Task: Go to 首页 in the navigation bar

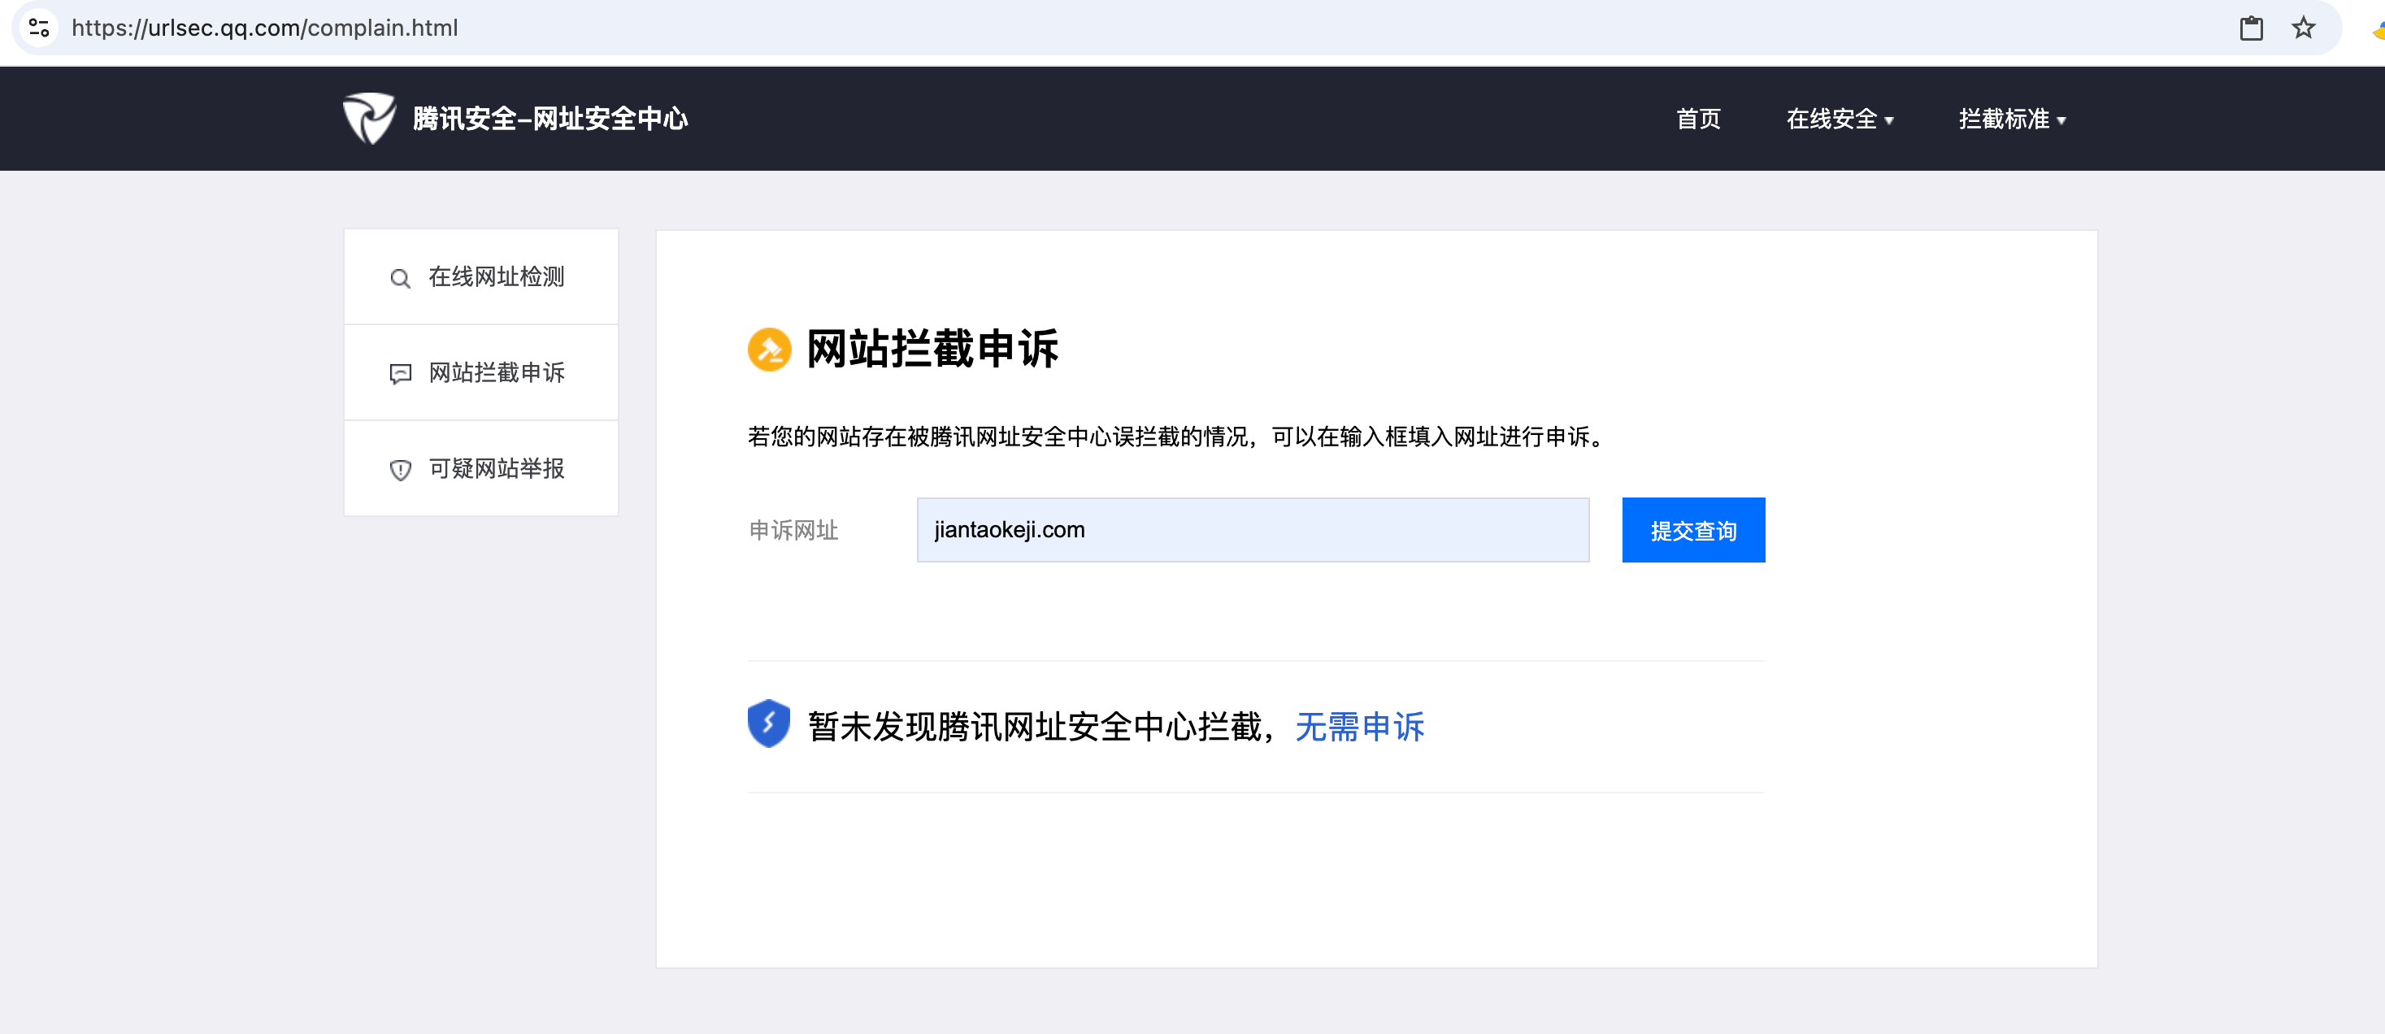Action: click(1697, 119)
